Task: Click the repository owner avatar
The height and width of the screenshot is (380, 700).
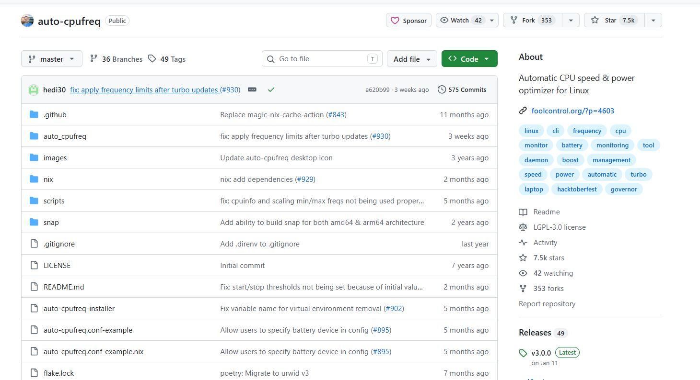Action: tap(27, 21)
